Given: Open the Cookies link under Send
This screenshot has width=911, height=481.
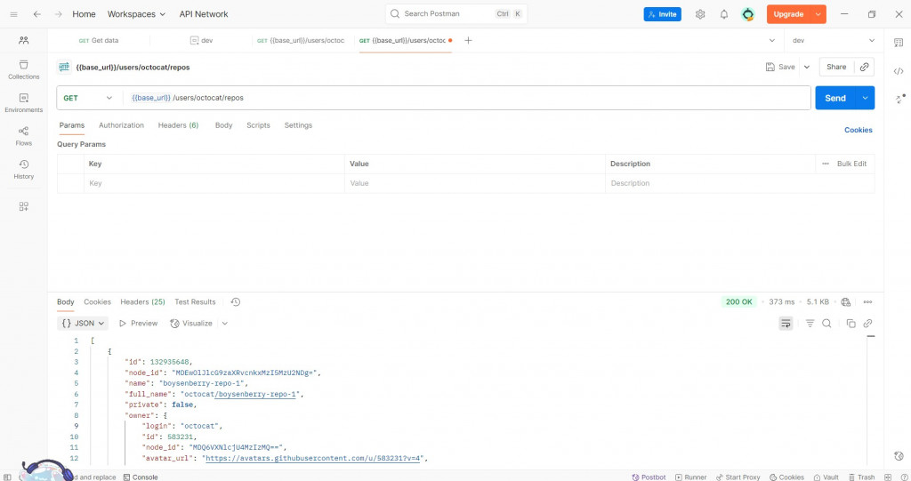Looking at the screenshot, I should click(859, 130).
